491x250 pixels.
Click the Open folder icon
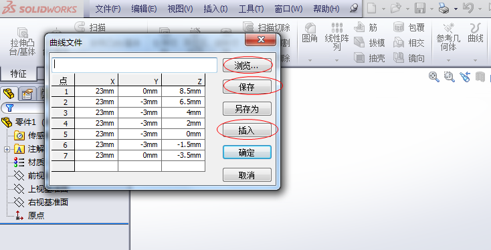click(x=396, y=8)
